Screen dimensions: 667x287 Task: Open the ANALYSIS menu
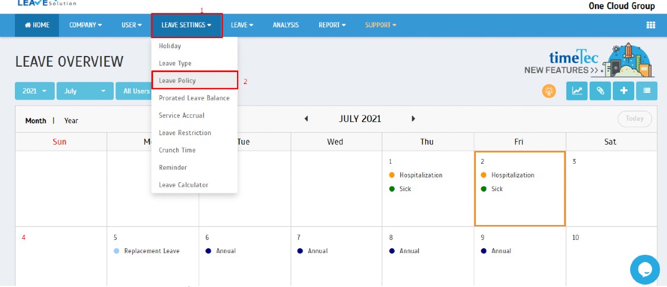pyautogui.click(x=286, y=25)
